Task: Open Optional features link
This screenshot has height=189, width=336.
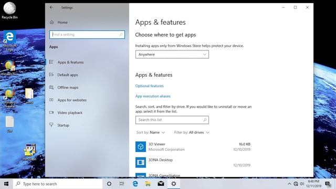Action: point(149,86)
